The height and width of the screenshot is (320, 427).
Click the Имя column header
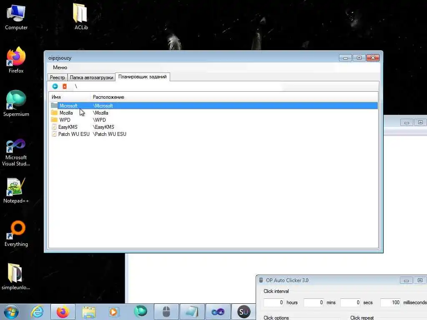click(70, 97)
